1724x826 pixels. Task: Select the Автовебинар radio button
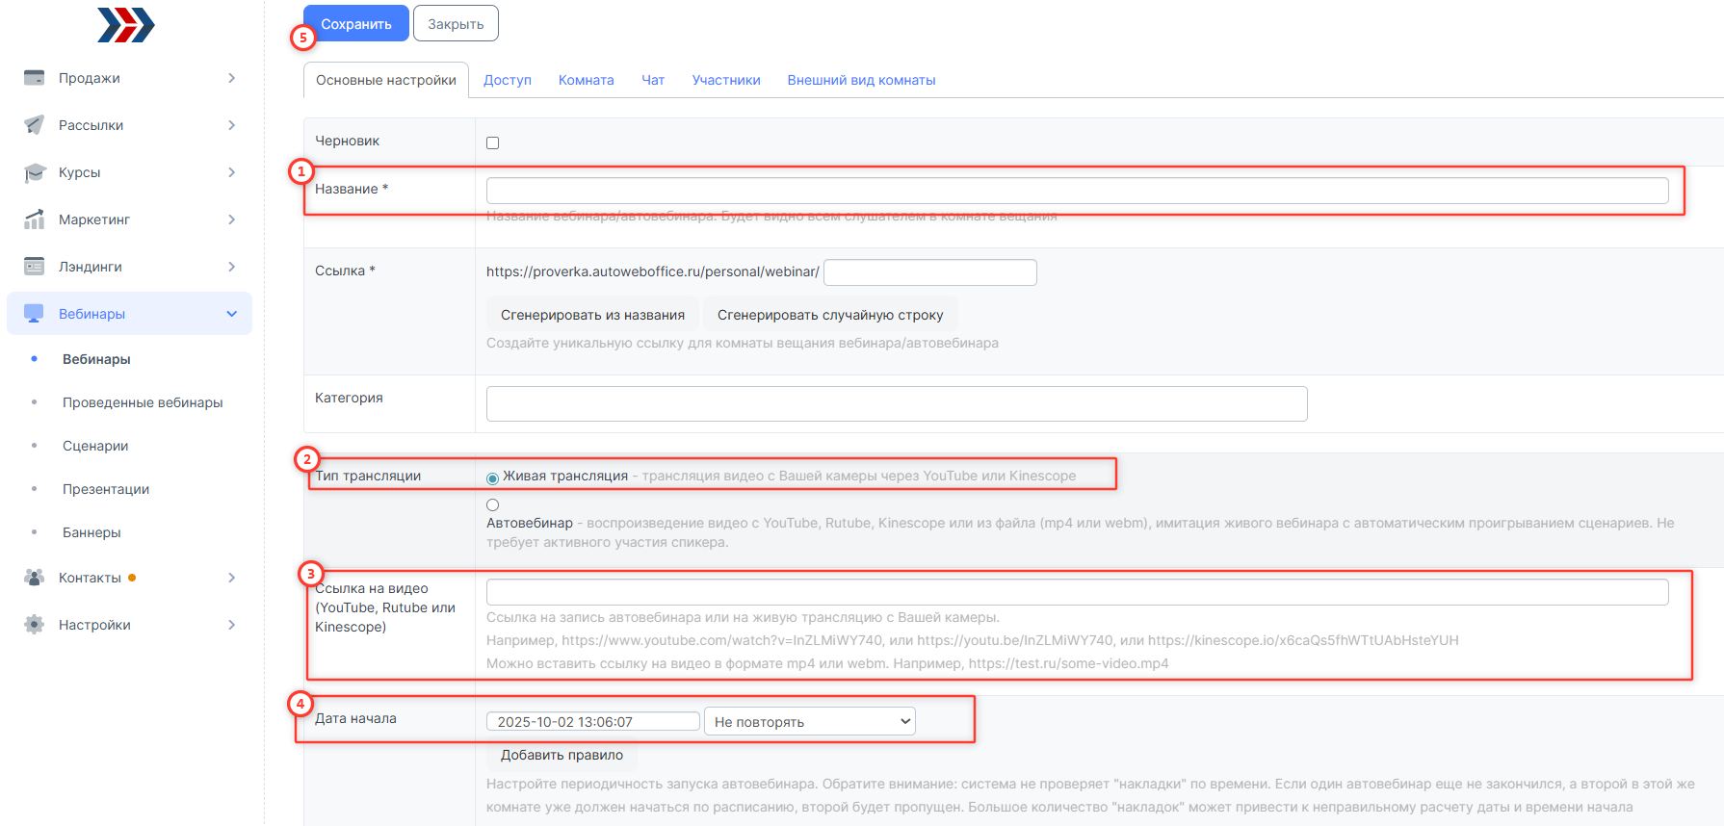pos(492,504)
